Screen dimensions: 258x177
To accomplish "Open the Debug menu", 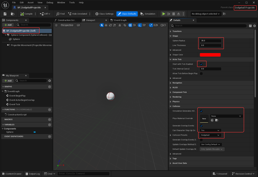I will (x=50, y=3).
